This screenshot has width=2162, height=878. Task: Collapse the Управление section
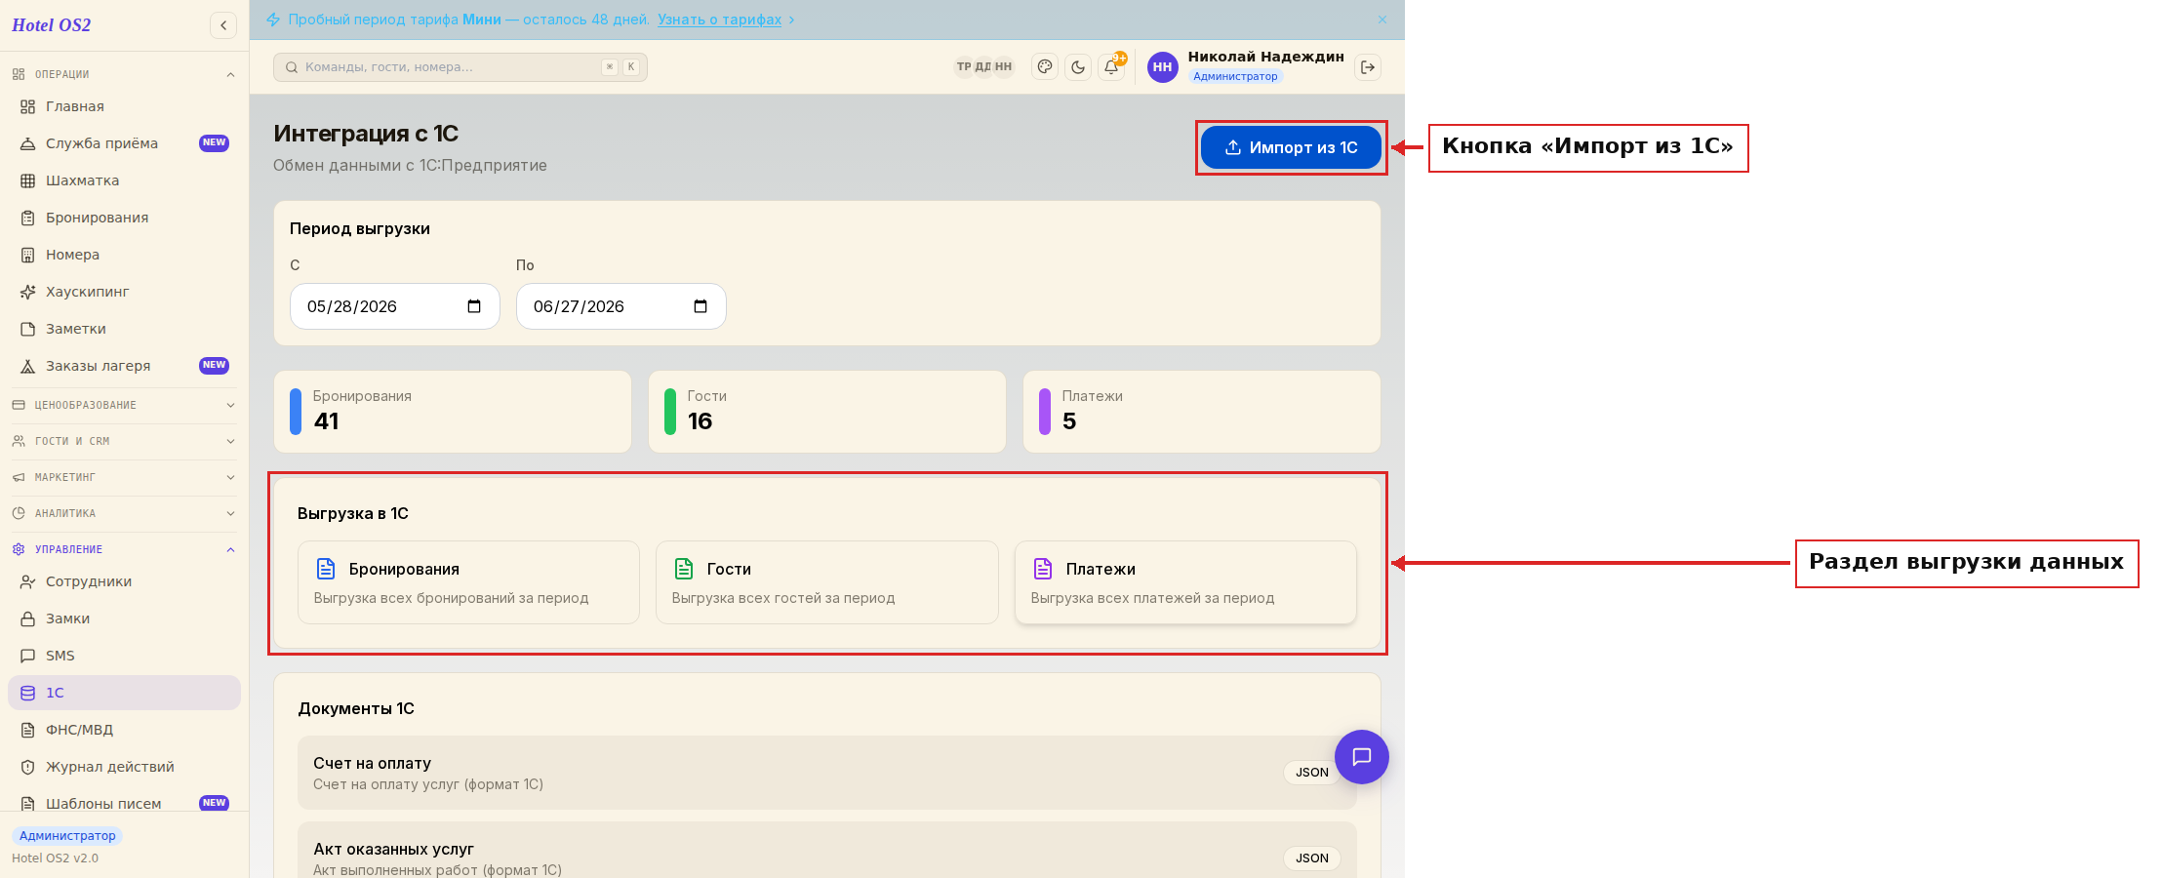point(124,549)
